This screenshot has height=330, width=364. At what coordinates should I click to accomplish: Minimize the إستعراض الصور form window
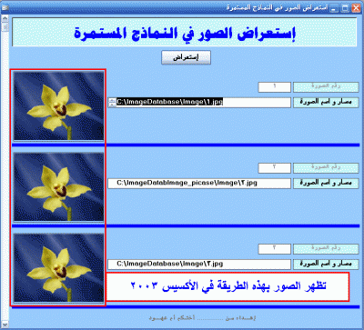[x=334, y=8]
